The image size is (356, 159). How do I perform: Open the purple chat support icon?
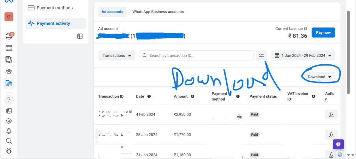(338, 144)
